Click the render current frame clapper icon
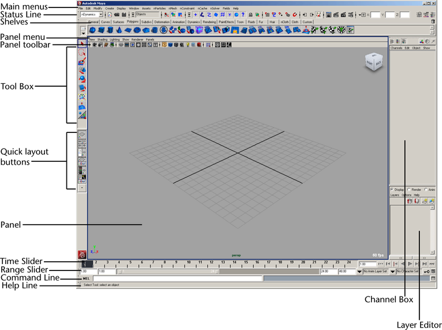This screenshot has height=330, width=442. click(x=336, y=14)
